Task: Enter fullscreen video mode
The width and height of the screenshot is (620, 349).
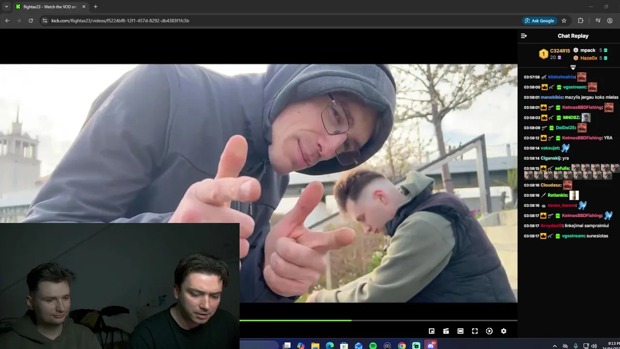Action: click(x=475, y=331)
